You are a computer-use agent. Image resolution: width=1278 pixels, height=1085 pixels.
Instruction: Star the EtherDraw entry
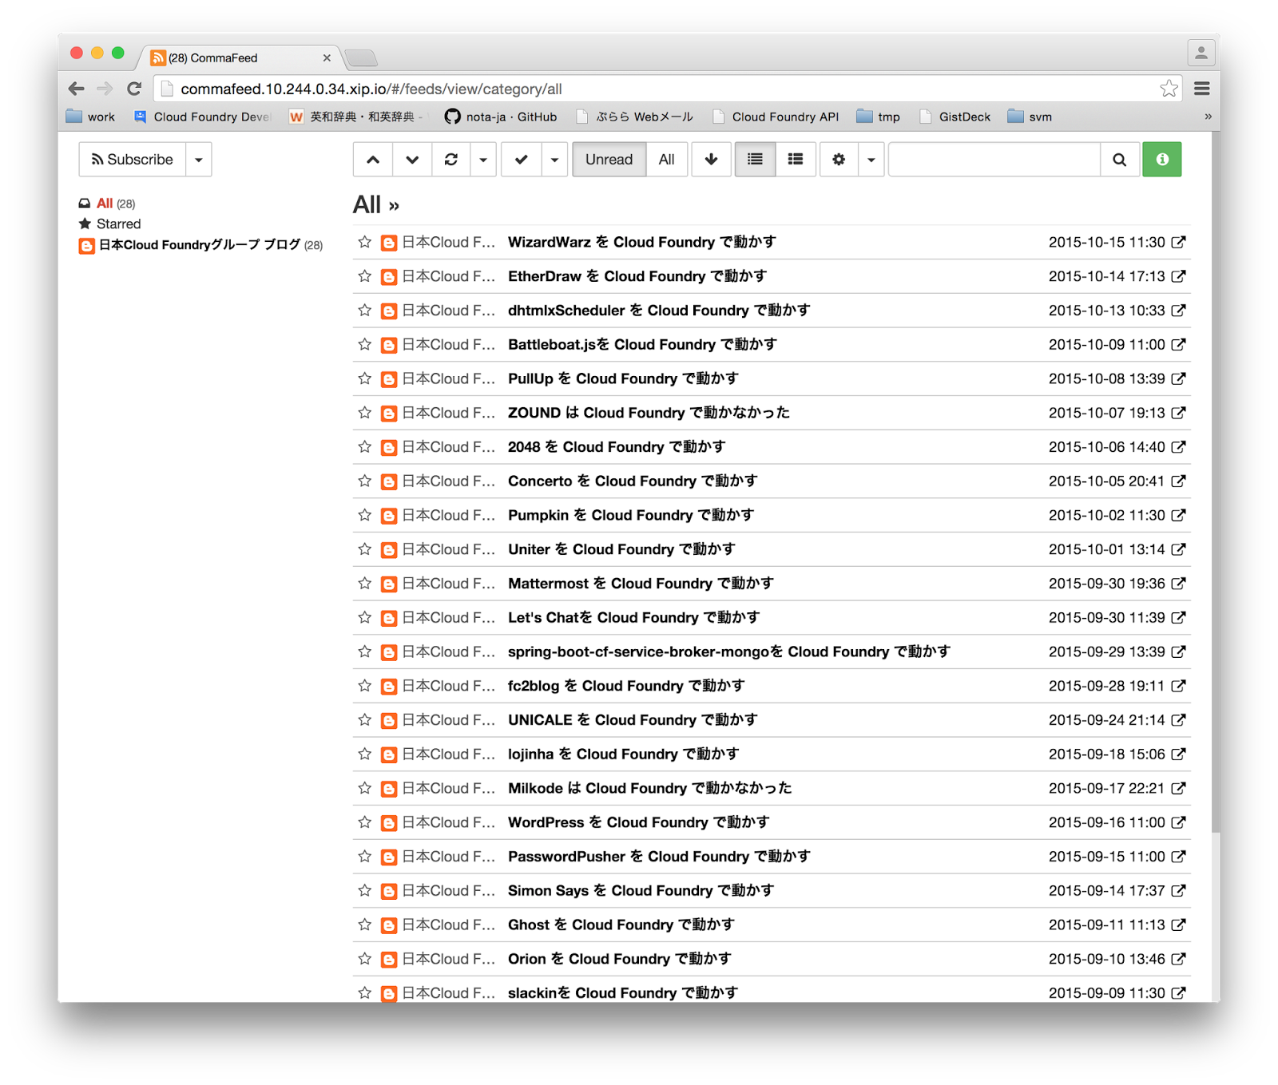pyautogui.click(x=365, y=276)
